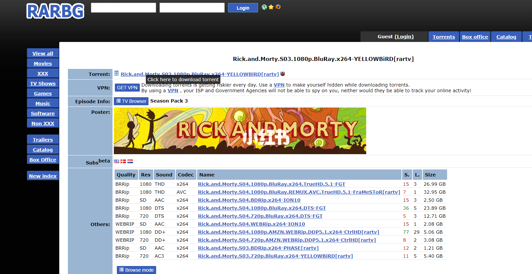
Task: Select Games in the sidebar
Action: pyautogui.click(x=43, y=93)
